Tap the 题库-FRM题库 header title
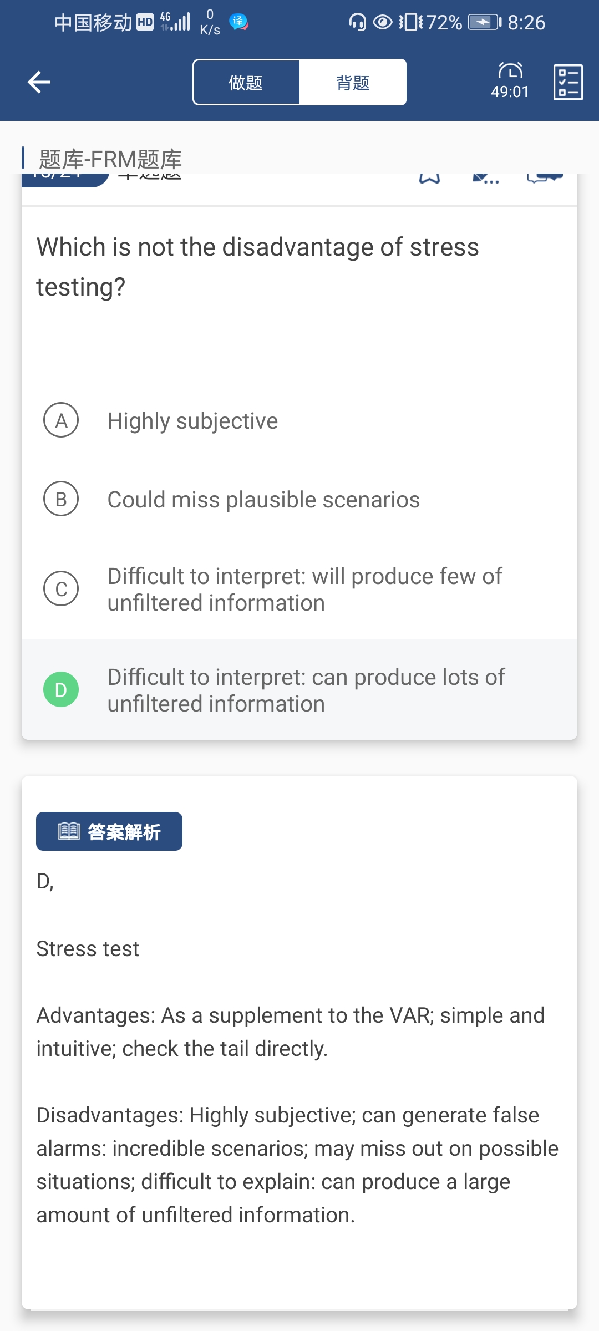 coord(110,159)
